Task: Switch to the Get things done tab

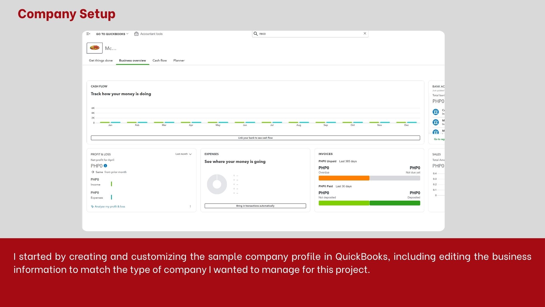Action: coord(101,61)
